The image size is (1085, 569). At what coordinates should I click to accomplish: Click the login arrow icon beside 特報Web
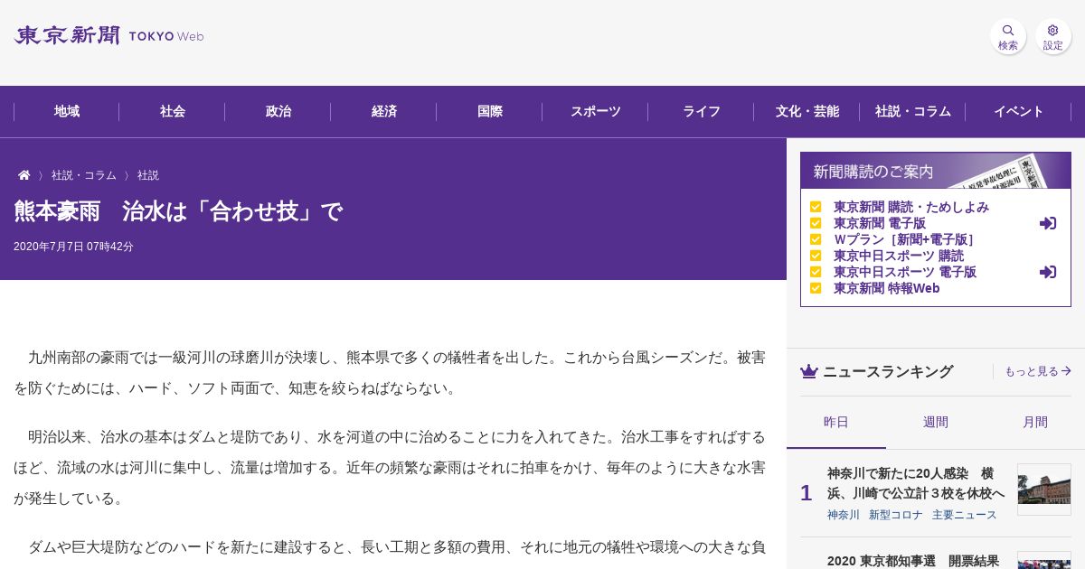1048,272
